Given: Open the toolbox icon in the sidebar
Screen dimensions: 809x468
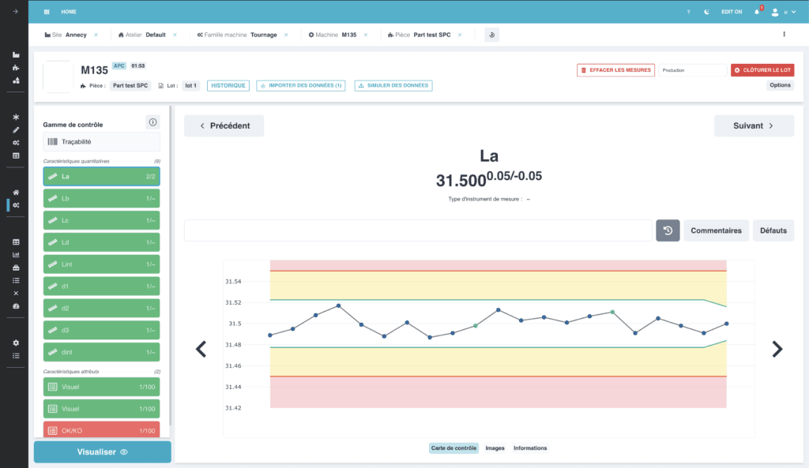Looking at the screenshot, I should pos(16,268).
